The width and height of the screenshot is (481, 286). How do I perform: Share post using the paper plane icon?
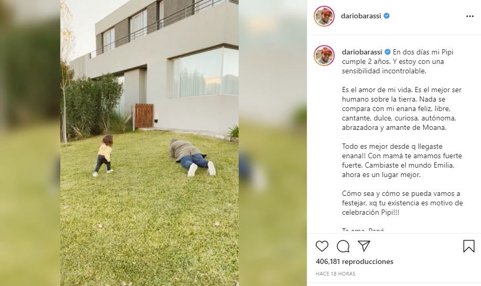tap(364, 246)
